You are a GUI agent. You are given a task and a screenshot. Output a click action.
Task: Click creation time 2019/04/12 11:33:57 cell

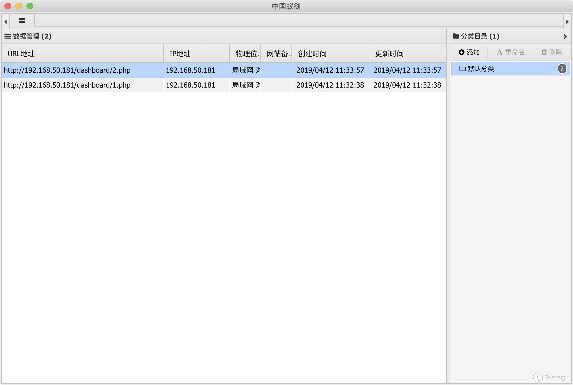(x=330, y=70)
